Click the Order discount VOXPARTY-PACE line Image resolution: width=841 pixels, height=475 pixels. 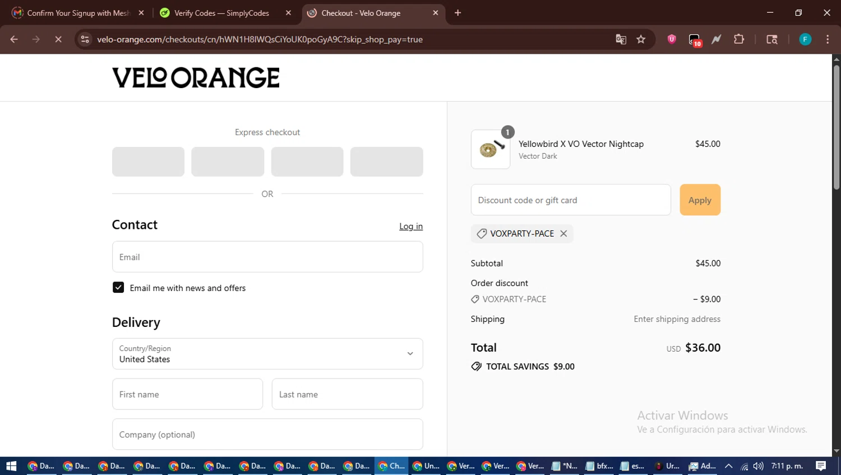595,299
